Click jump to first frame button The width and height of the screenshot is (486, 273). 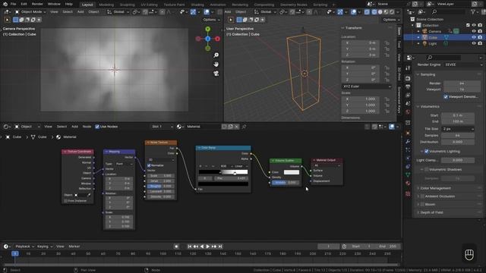(189, 246)
